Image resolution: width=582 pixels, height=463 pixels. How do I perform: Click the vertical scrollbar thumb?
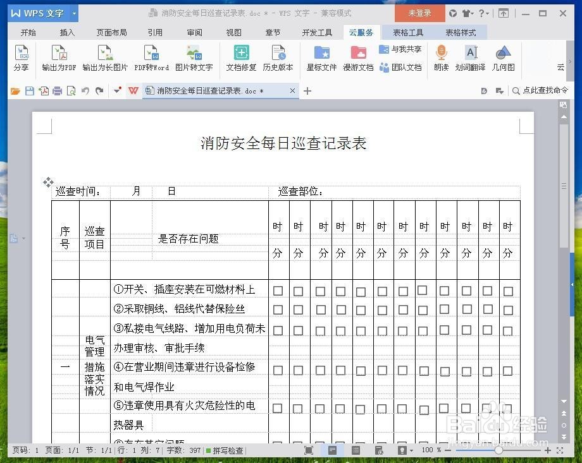(x=564, y=186)
